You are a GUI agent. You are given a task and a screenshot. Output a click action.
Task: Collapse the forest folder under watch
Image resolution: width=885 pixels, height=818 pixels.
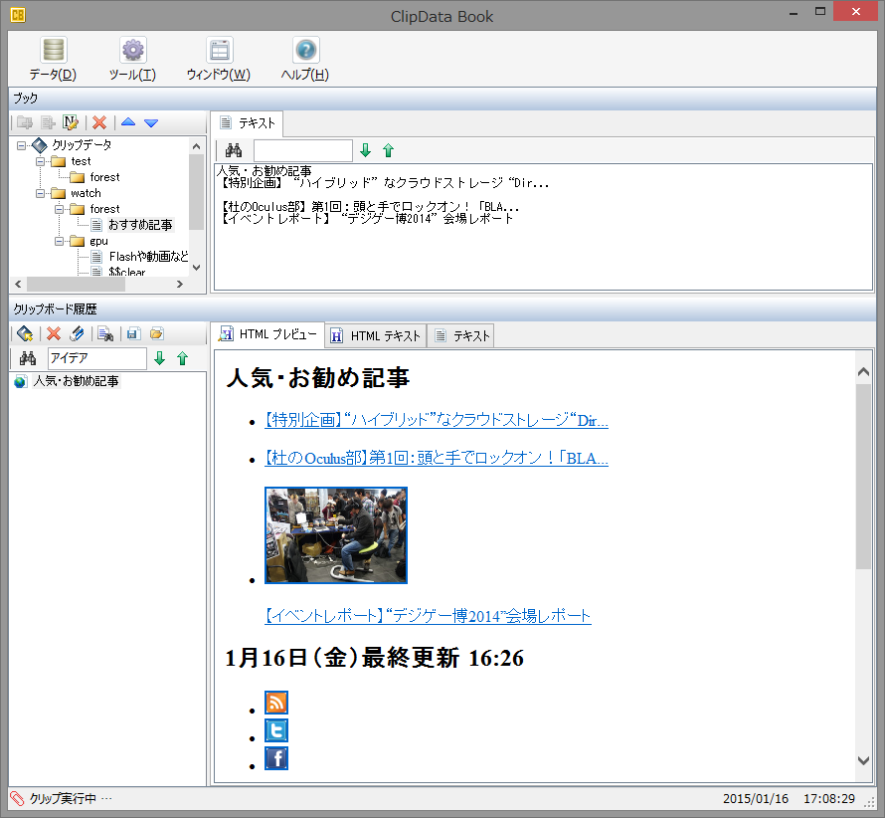59,209
